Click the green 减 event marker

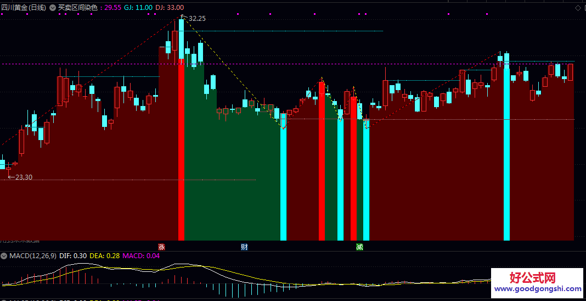(359, 247)
